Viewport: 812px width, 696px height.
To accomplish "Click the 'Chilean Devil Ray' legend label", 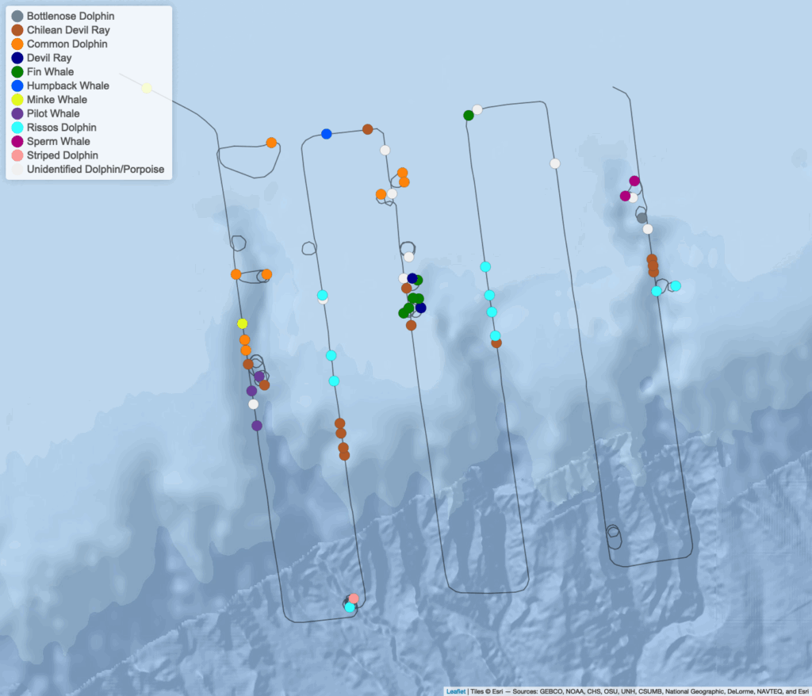I will pyautogui.click(x=68, y=30).
